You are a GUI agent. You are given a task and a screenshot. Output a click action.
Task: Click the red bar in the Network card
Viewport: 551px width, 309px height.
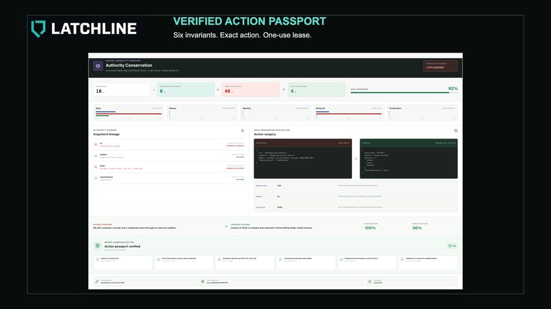point(349,114)
